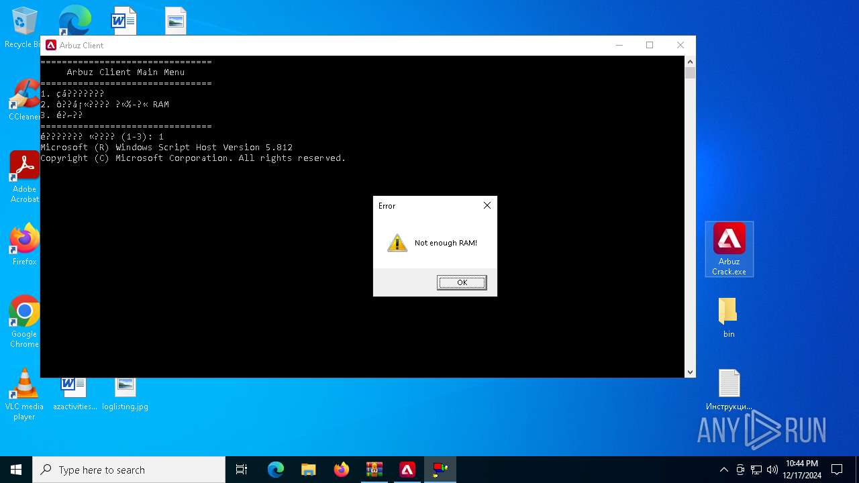The image size is (859, 483).
Task: Open Firefox from taskbar
Action: 341,470
